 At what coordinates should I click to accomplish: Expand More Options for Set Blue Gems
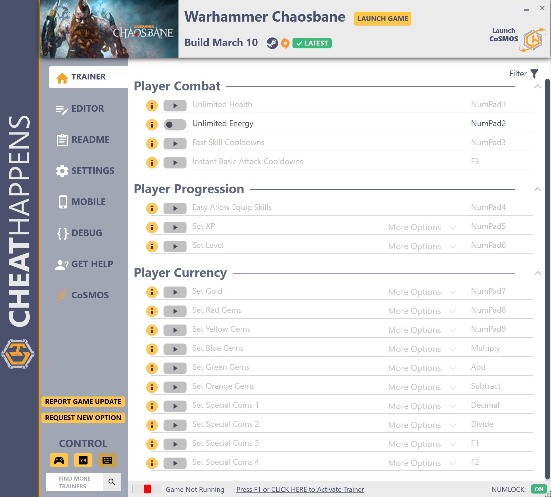coord(422,349)
